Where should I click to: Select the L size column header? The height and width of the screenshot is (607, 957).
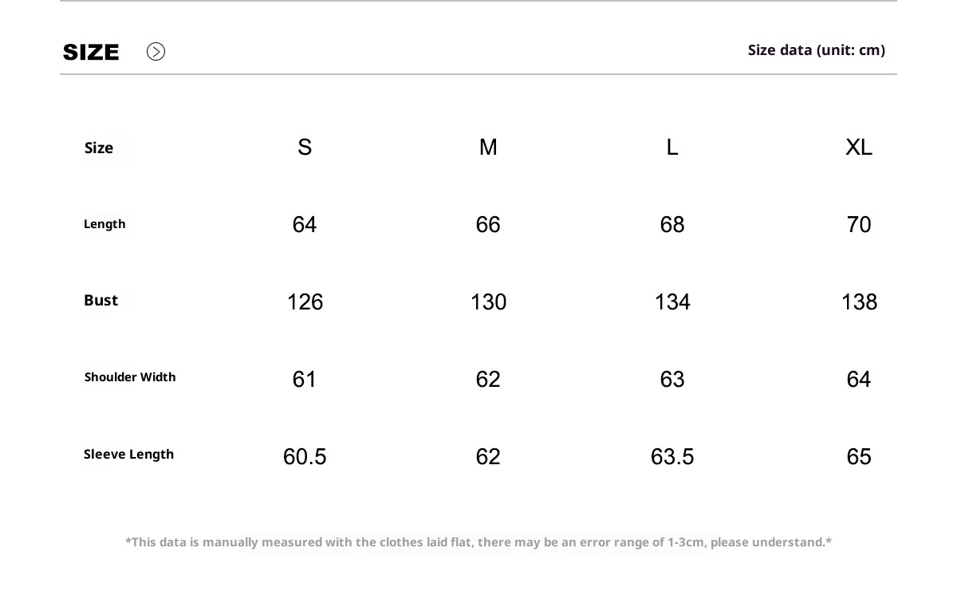click(x=672, y=148)
